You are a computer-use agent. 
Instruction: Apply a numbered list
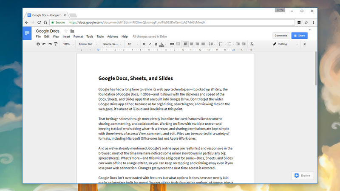(x=221, y=44)
